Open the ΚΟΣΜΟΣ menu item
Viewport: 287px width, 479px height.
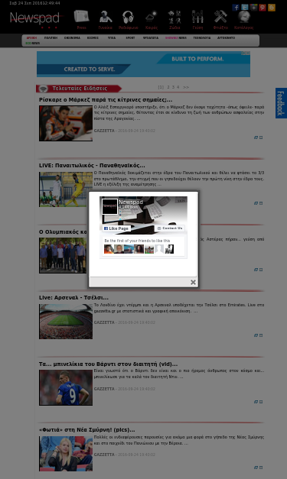click(x=93, y=38)
